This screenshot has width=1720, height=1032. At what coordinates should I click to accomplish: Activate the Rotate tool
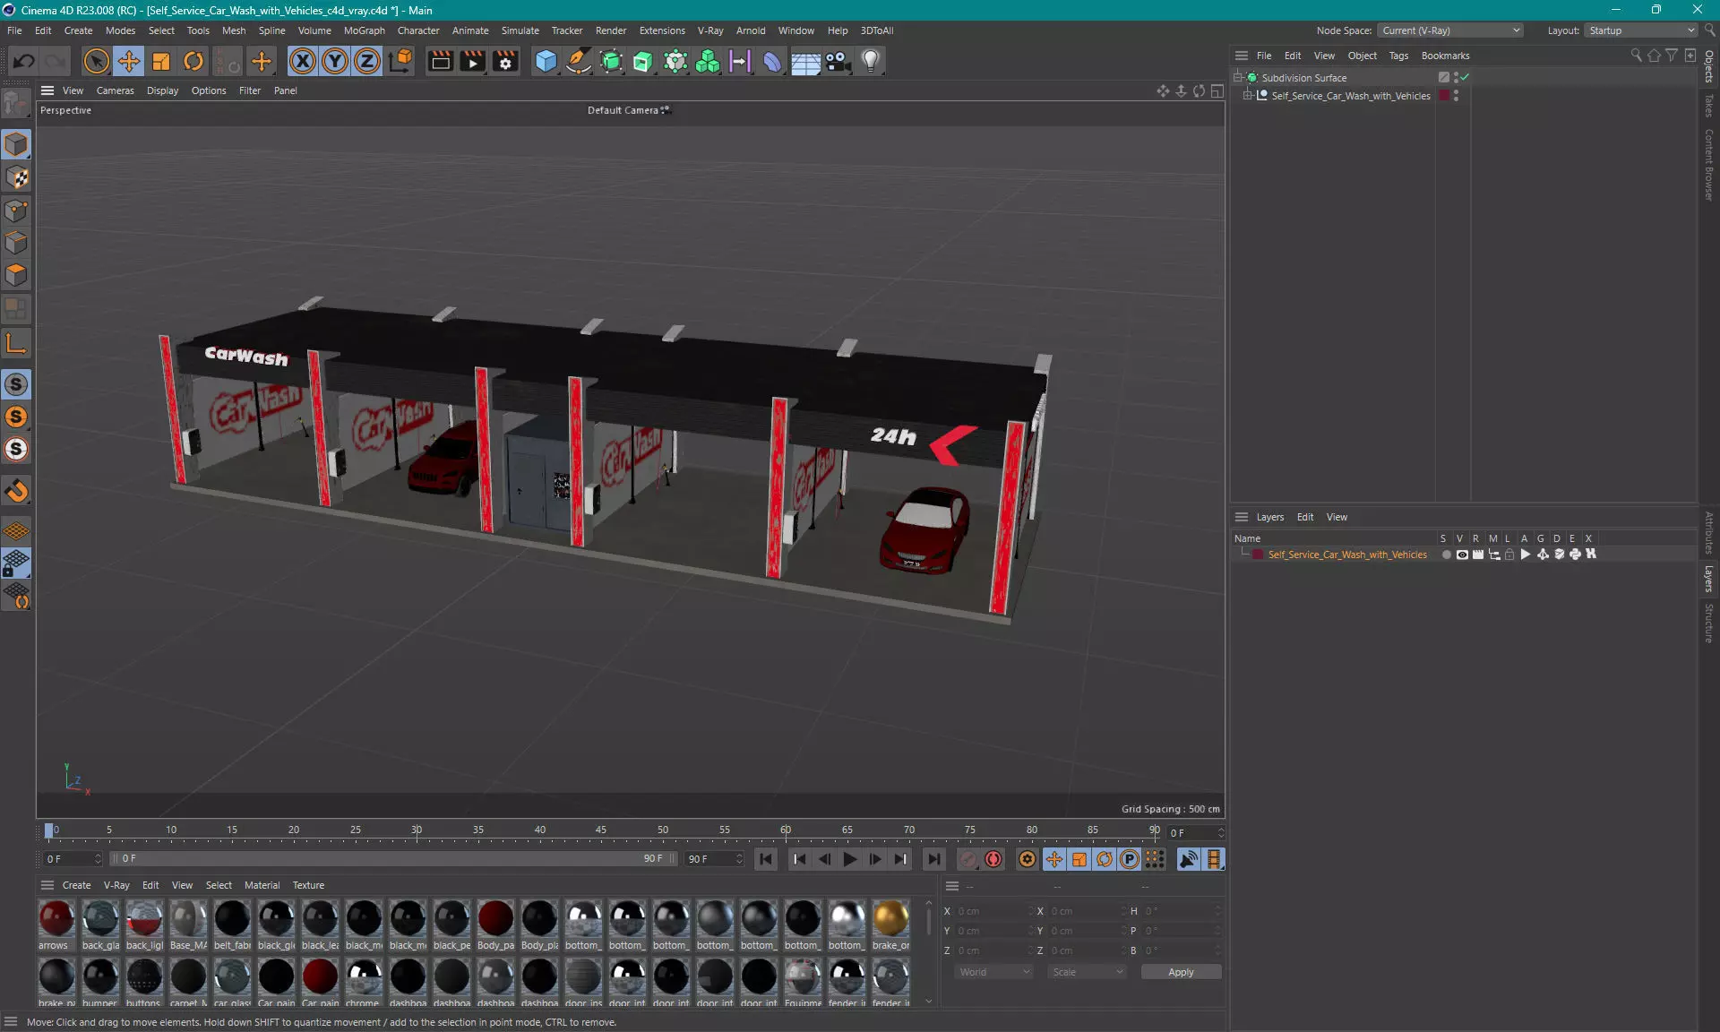coord(193,61)
